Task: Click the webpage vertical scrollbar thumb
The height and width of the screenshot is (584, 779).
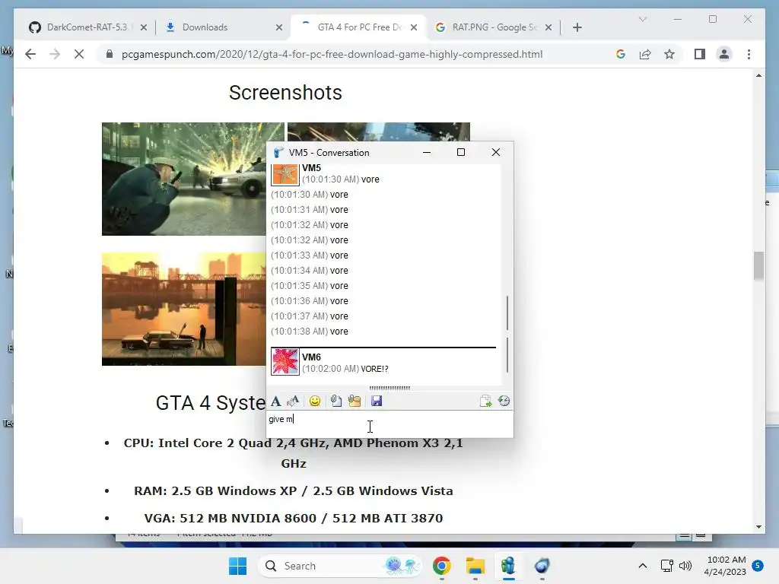Action: tap(758, 265)
